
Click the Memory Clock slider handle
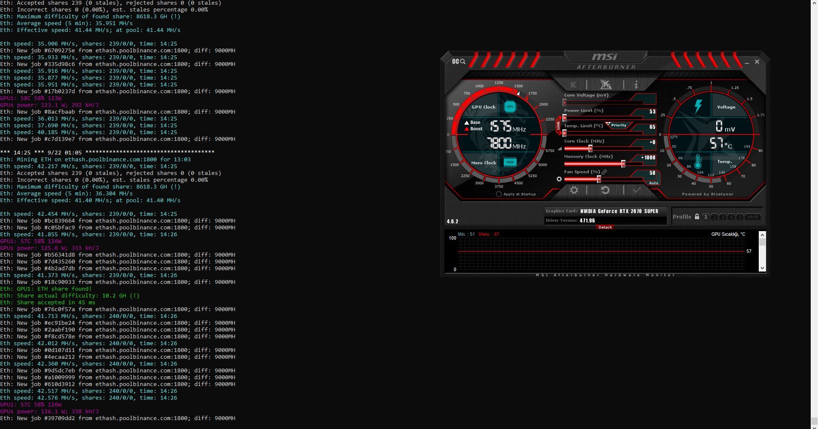tap(623, 164)
